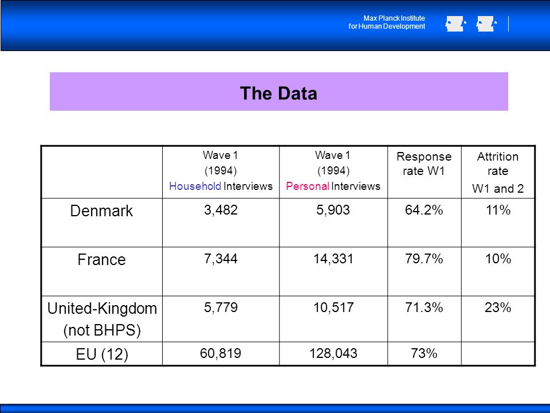Click the Max Planck Institute text in the header
Viewport: 550px width, 413px height.
[387, 22]
